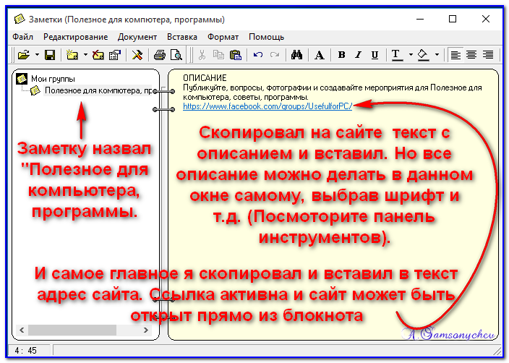Expand the Open icon's dropdown arrow
The width and height of the screenshot is (509, 363).
37,55
